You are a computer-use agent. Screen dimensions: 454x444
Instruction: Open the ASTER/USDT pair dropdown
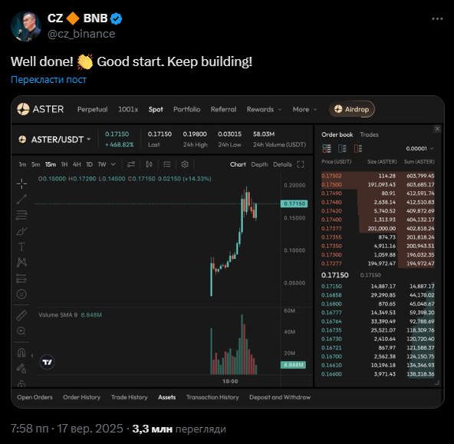click(54, 140)
